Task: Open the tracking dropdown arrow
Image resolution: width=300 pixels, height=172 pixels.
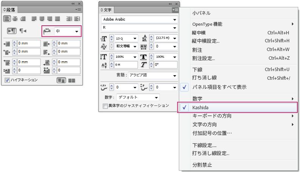Action: 174,46
